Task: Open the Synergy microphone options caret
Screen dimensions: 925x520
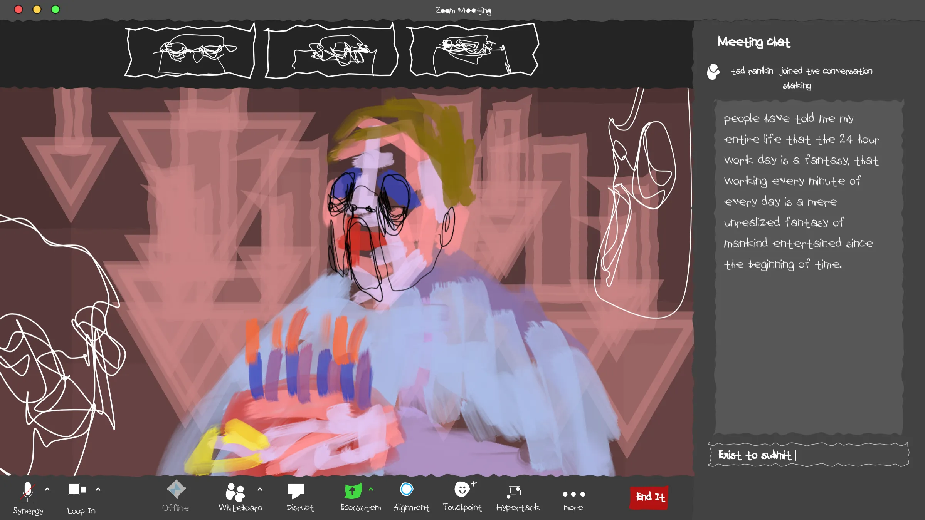Action: pos(47,489)
